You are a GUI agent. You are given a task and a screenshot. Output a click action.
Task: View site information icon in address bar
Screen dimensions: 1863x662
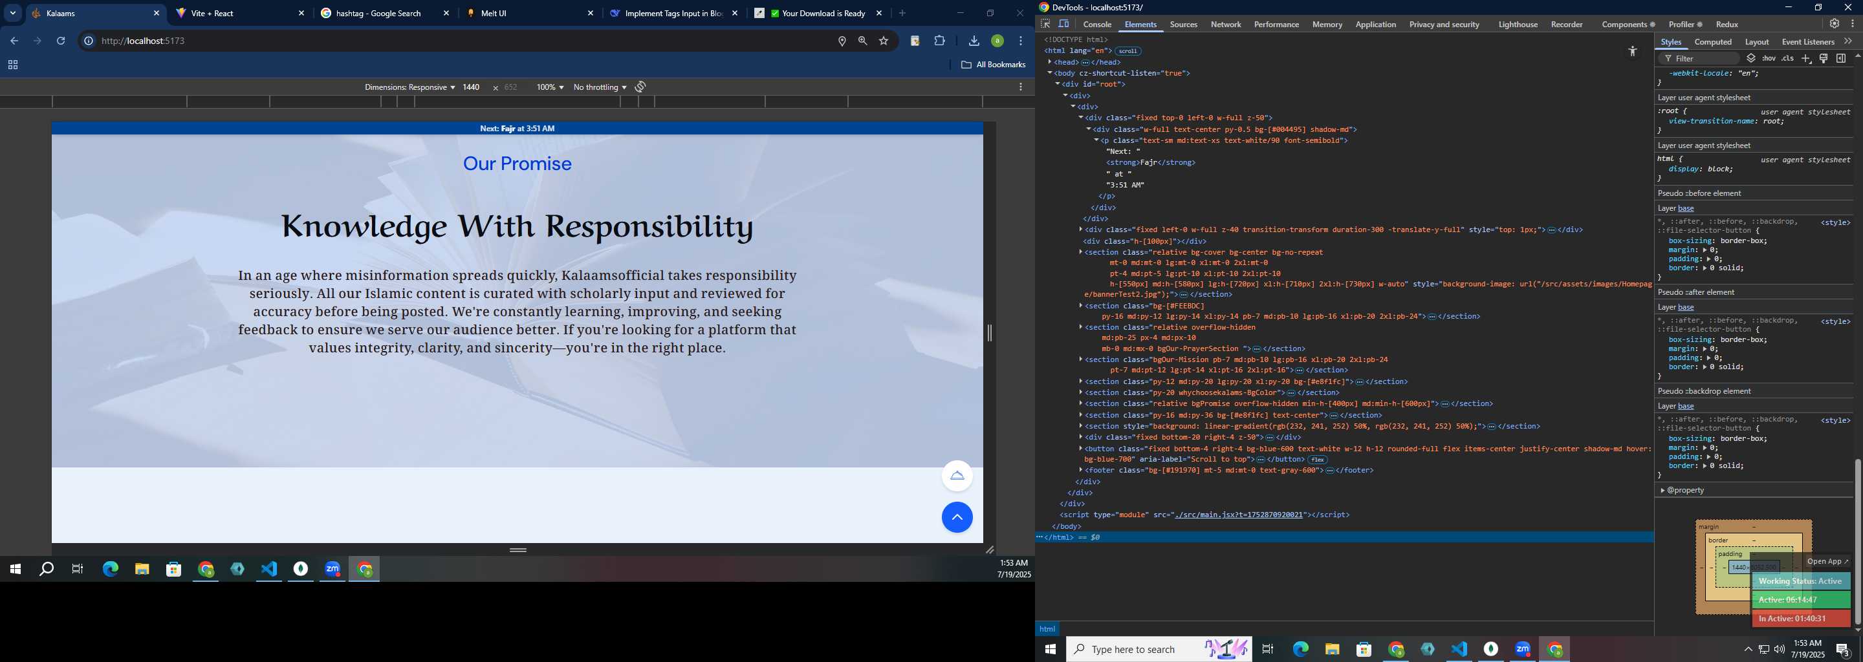pyautogui.click(x=88, y=41)
